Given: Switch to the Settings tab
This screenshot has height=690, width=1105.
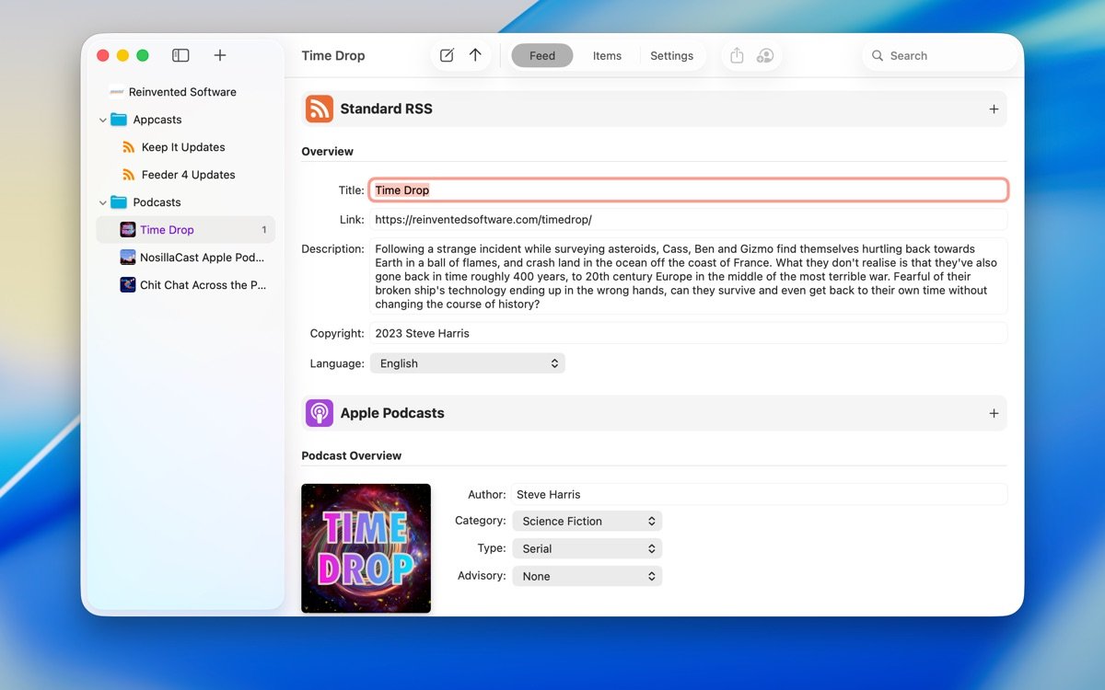Looking at the screenshot, I should coord(672,56).
